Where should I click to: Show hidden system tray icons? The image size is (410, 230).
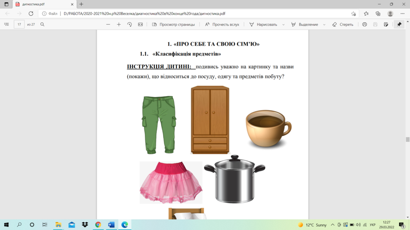click(333, 225)
